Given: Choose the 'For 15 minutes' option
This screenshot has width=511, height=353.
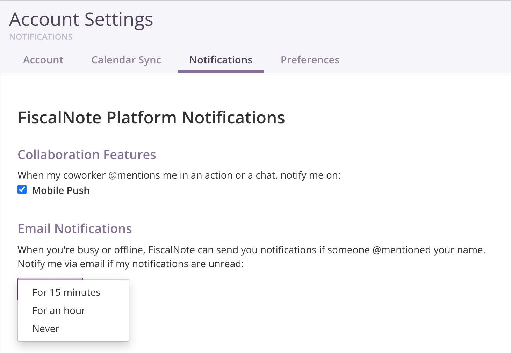Looking at the screenshot, I should (73, 292).
